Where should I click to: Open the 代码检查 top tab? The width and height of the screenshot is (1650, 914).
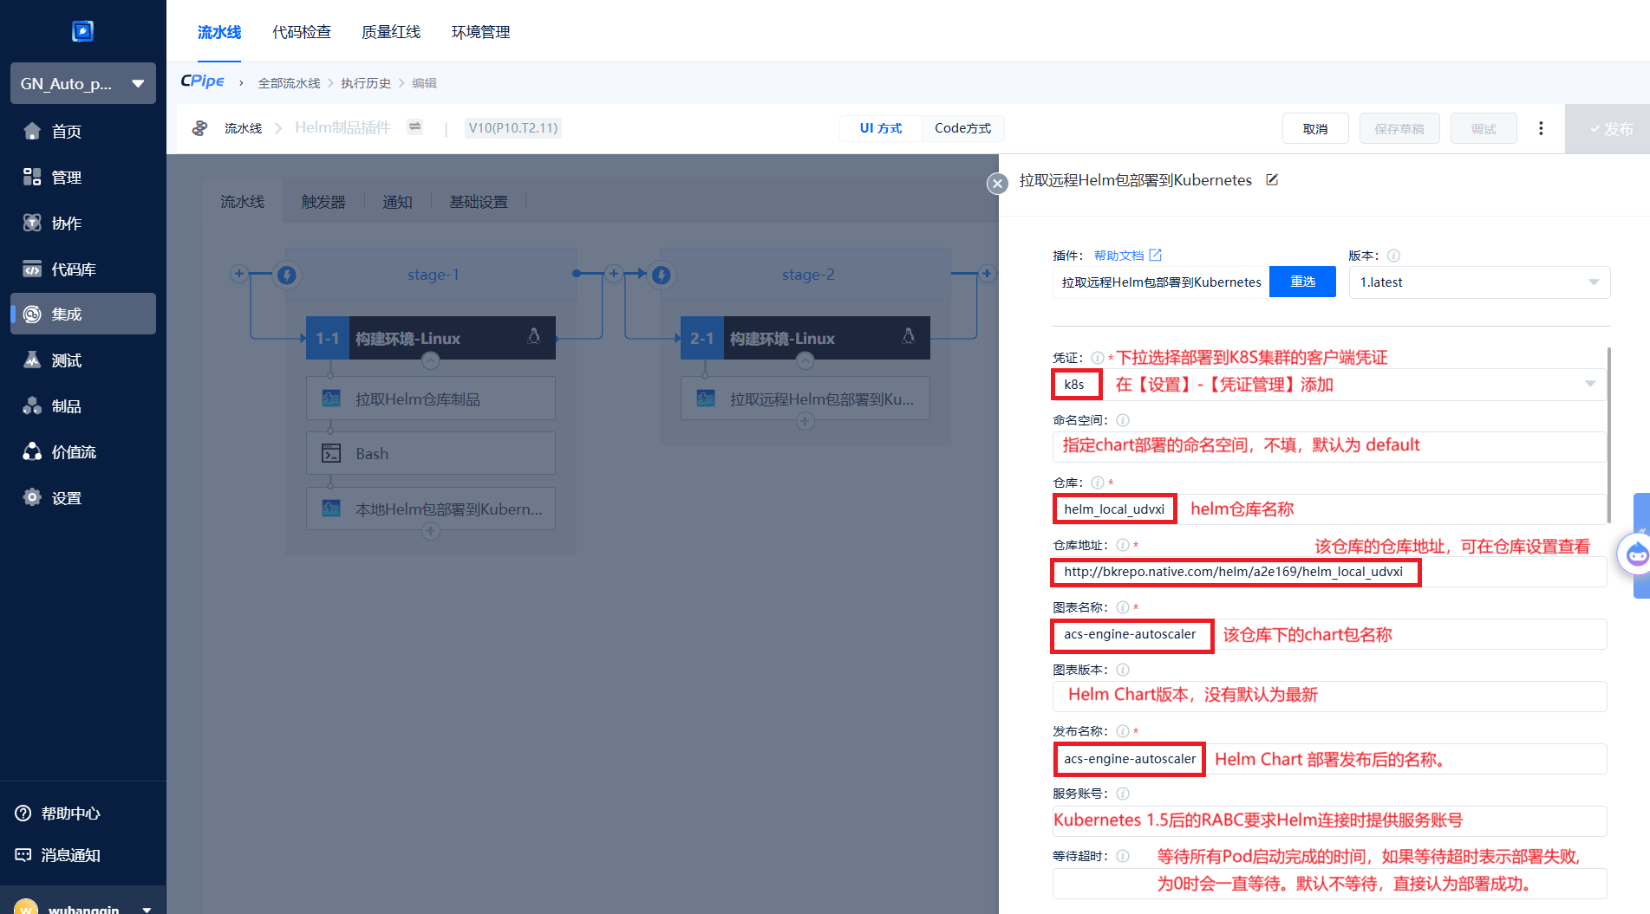tap(302, 32)
